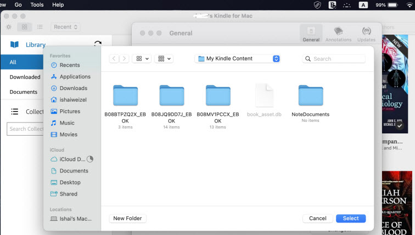Sync Kindle library refresh icon
Image resolution: width=415 pixels, height=235 pixels.
click(x=98, y=44)
